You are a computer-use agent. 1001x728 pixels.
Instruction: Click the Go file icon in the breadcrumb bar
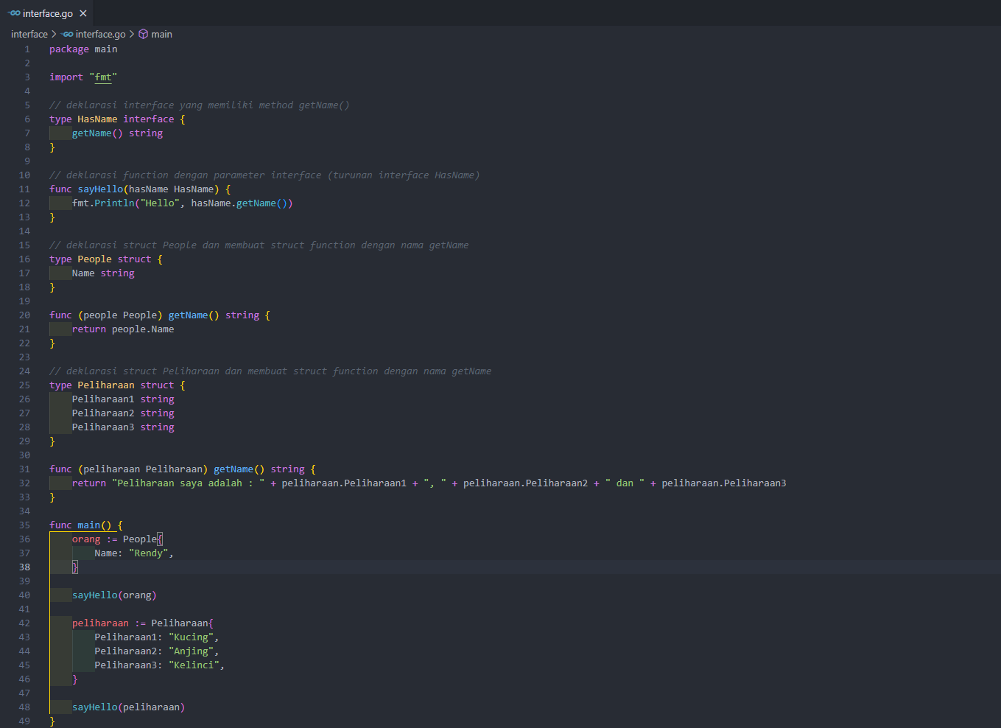coord(66,34)
